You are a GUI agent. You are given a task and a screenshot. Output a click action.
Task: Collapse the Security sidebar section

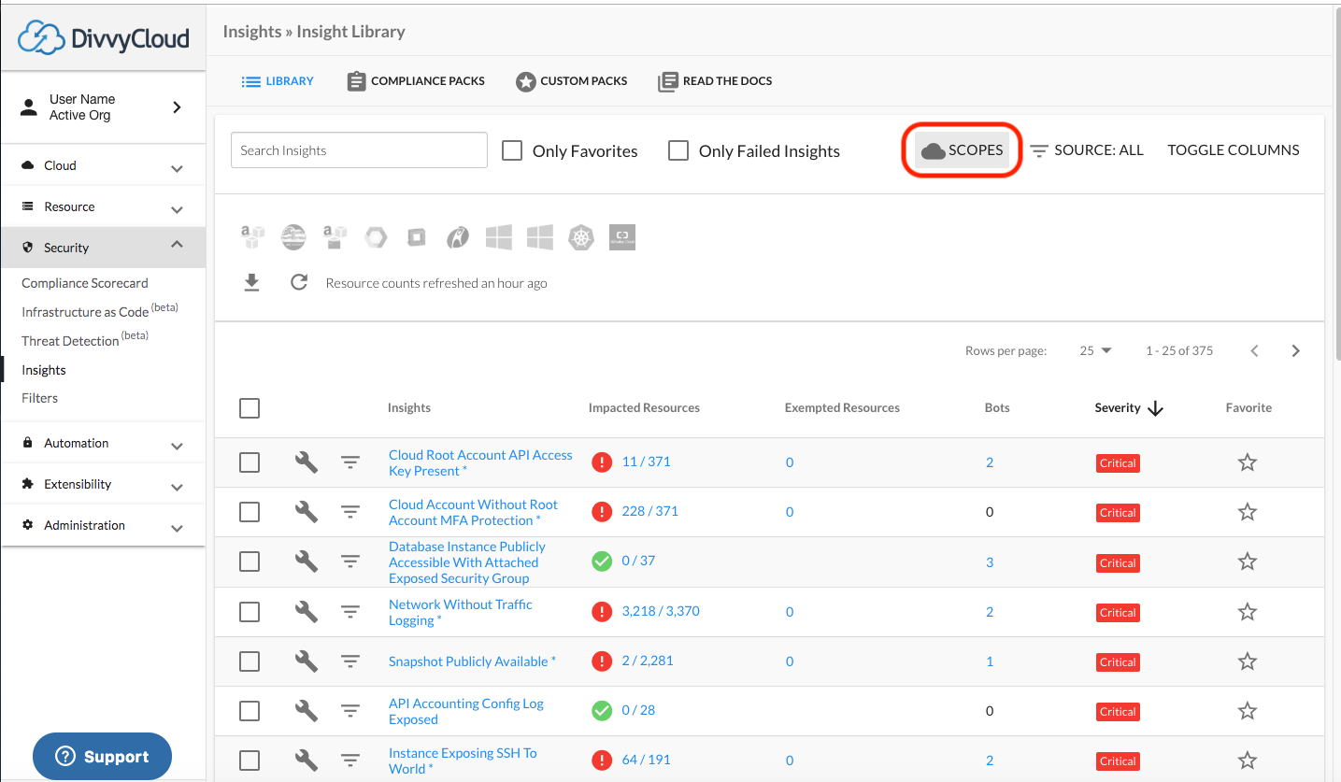tap(103, 248)
